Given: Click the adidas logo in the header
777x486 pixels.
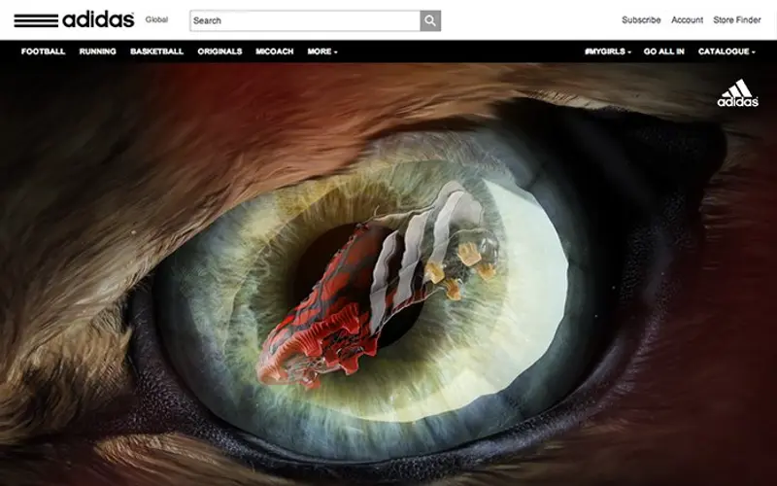Looking at the screenshot, I should pos(74,19).
